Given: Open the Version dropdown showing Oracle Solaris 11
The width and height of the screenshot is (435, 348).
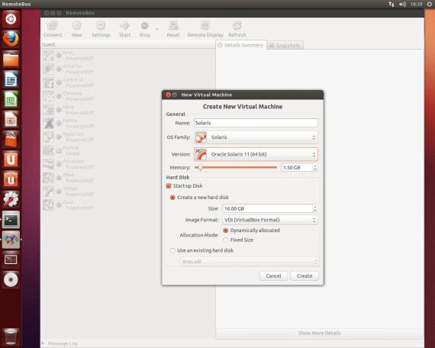Looking at the screenshot, I should point(256,154).
